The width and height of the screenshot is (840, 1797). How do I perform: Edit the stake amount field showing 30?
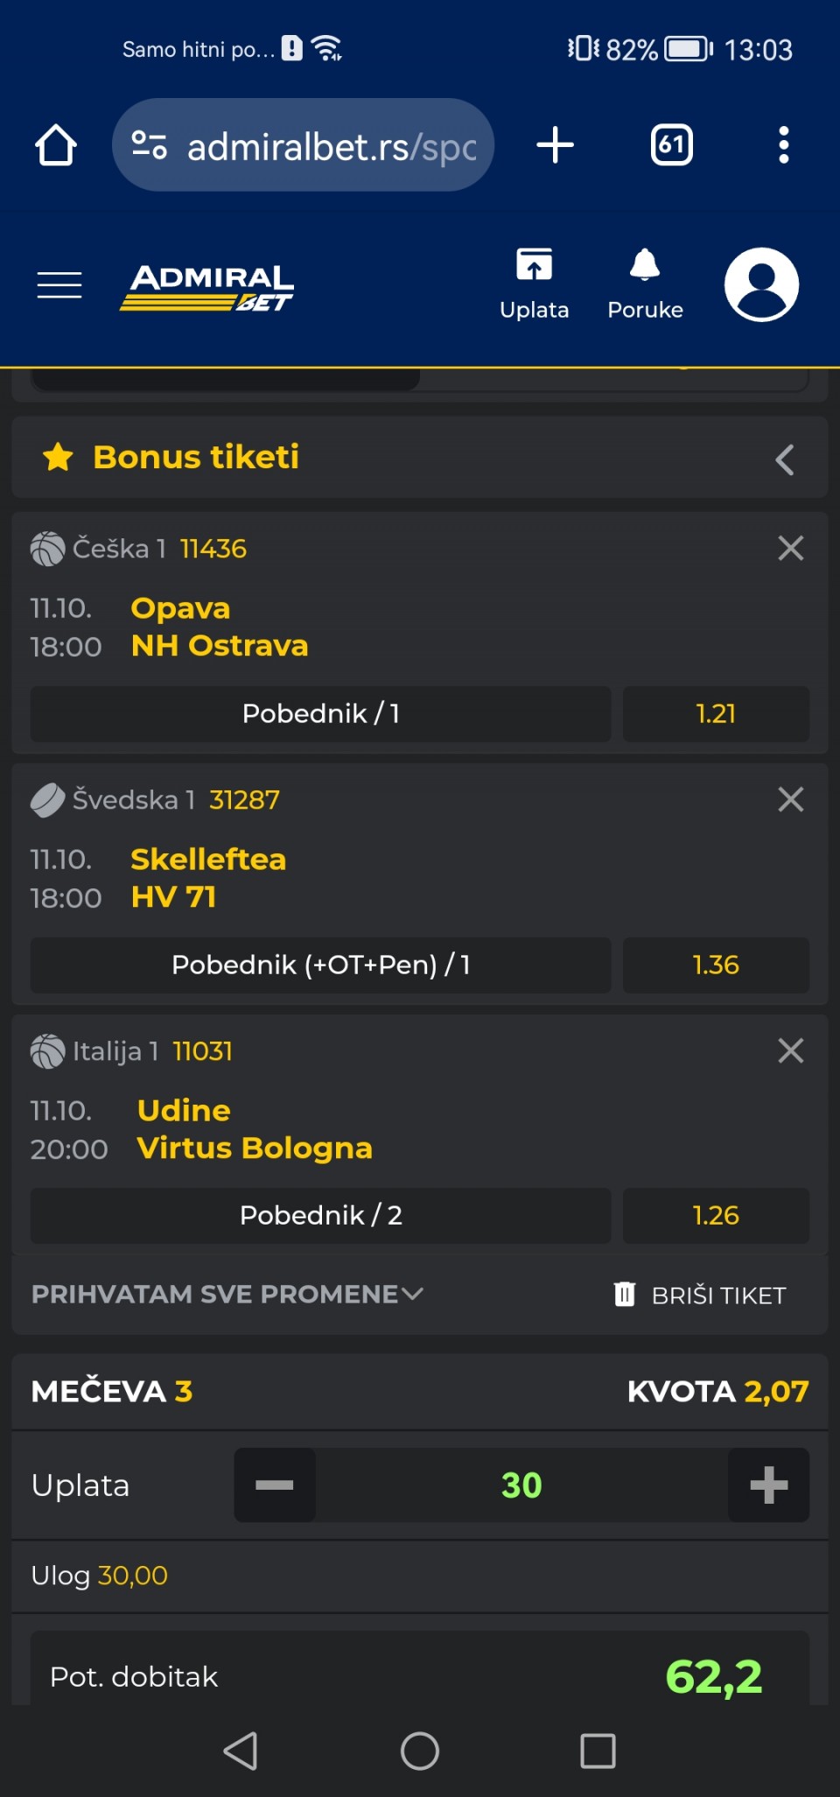click(x=521, y=1485)
